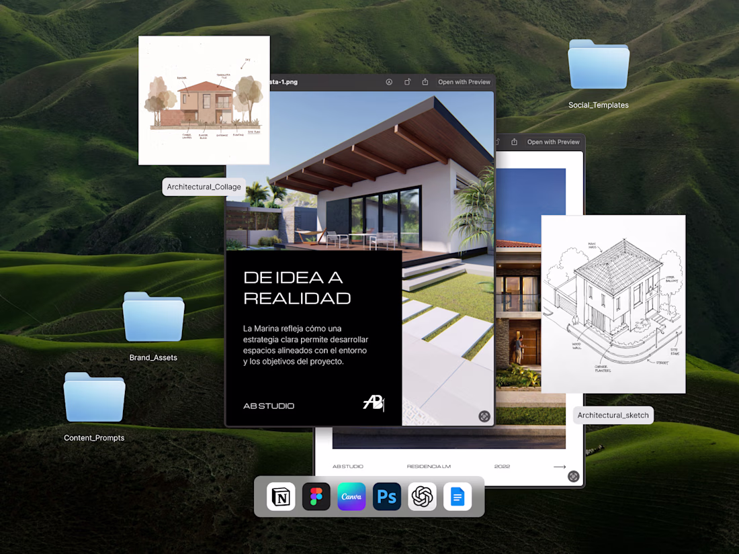Click the DE IDEA A REALIDAD headline
Screen dimensions: 739x554
297,288
